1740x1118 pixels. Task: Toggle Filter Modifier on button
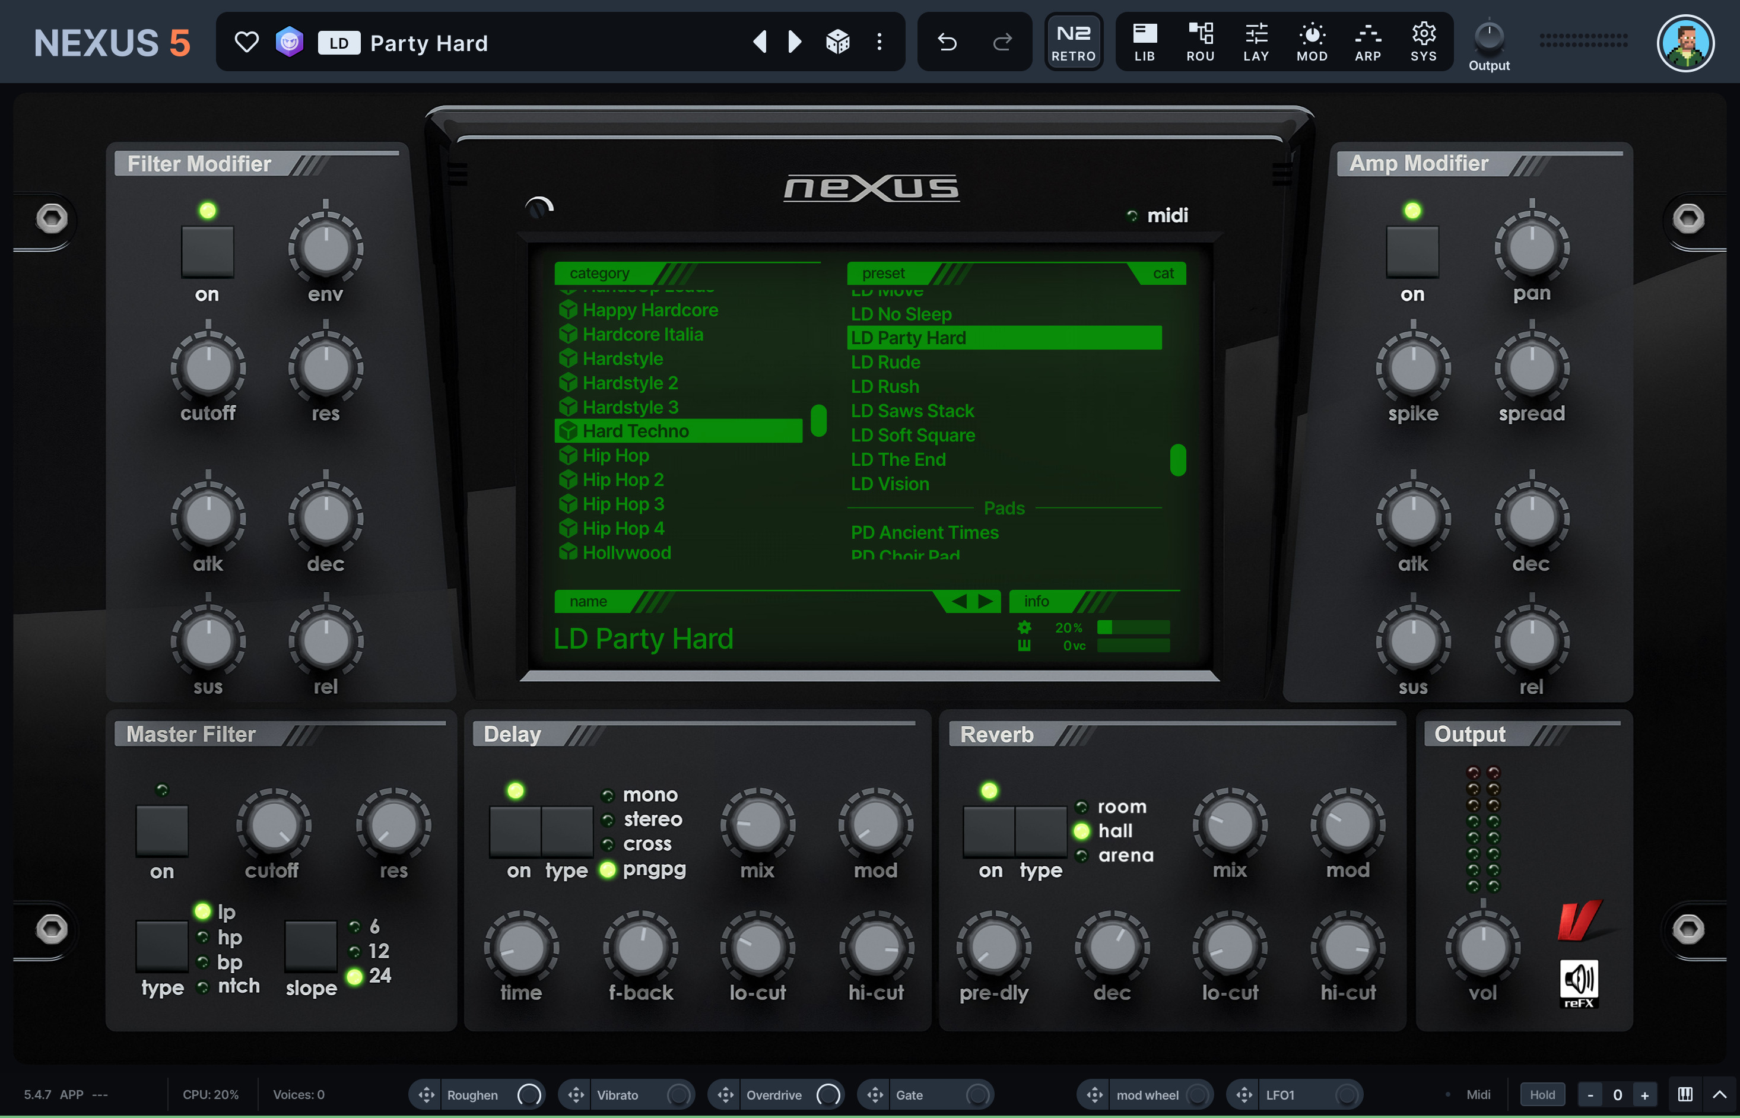208,250
